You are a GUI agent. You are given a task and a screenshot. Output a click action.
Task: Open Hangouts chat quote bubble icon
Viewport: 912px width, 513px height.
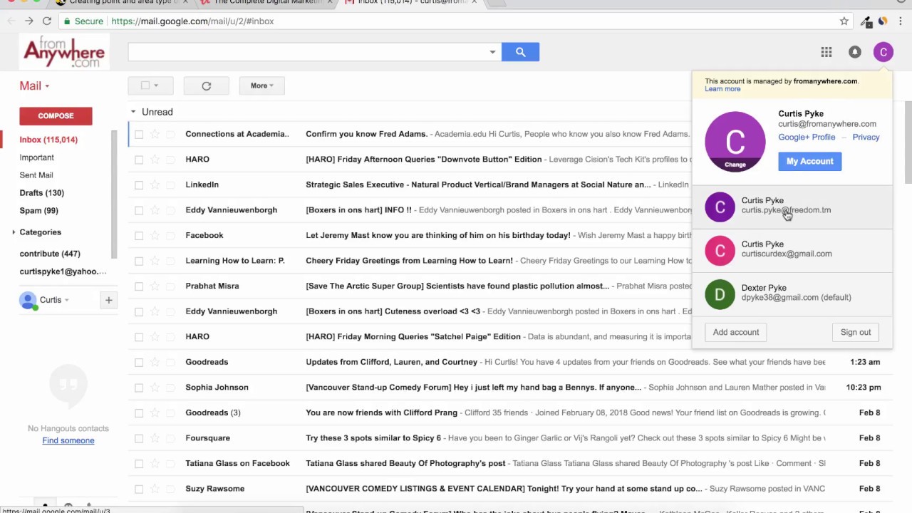68,386
